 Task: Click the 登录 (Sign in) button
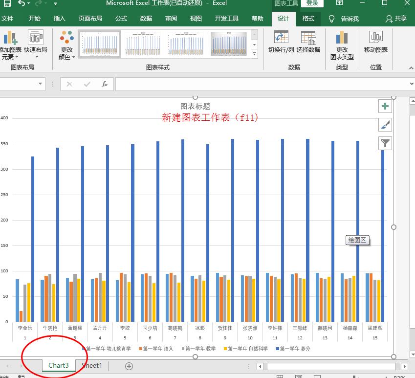tap(313, 3)
